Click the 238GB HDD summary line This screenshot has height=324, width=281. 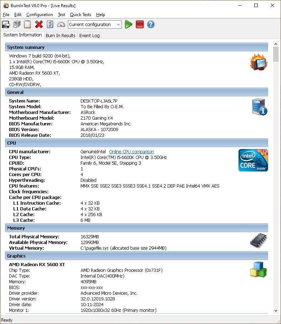click(x=21, y=79)
